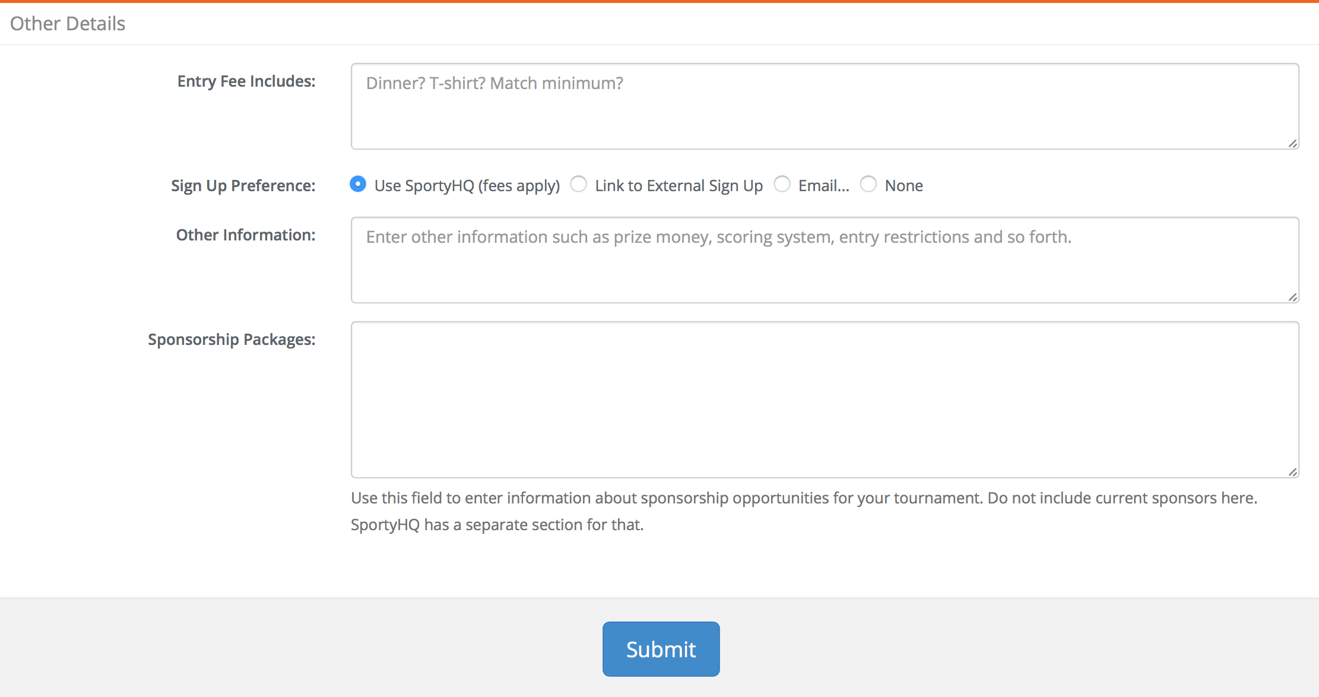Click the Other Information resize handle
Image resolution: width=1319 pixels, height=697 pixels.
pos(1293,297)
